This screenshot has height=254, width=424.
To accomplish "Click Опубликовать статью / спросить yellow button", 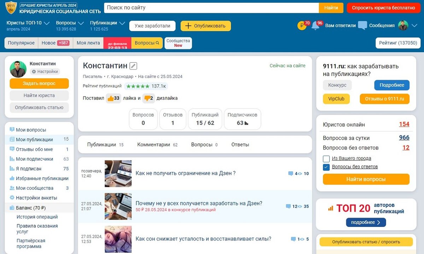I will pyautogui.click(x=366, y=242).
